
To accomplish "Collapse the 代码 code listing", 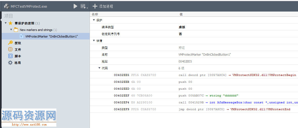I will pos(99,68).
